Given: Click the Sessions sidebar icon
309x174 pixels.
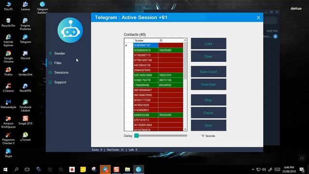Looking at the screenshot, I should point(50,72).
